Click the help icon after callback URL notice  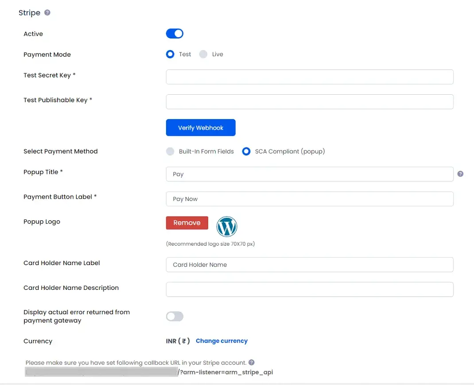point(252,362)
